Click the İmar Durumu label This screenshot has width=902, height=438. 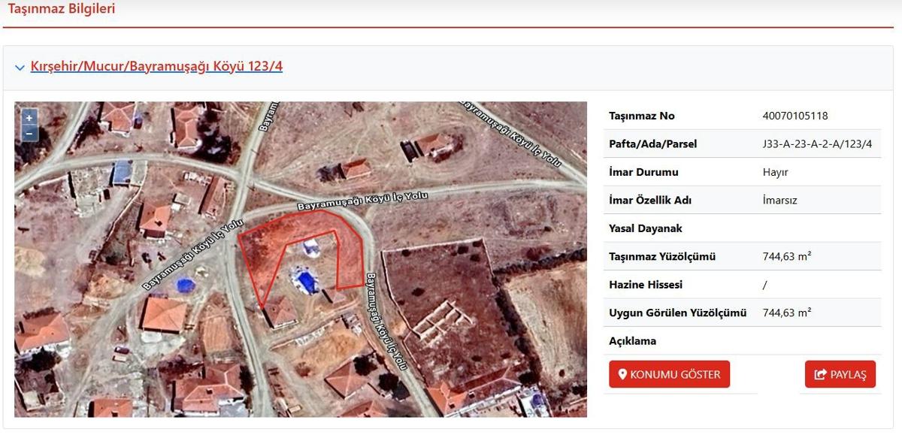643,172
